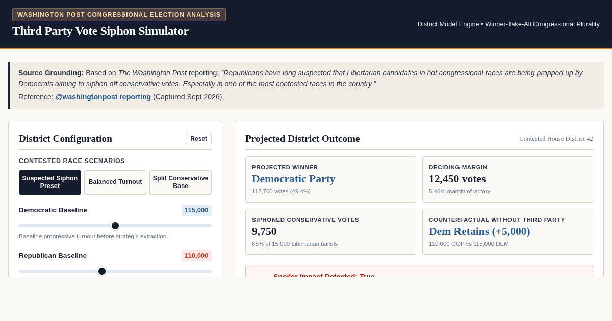Click the 115,000 Democratic baseline value badge
Viewport: 612px width, 321px height.
[196, 210]
